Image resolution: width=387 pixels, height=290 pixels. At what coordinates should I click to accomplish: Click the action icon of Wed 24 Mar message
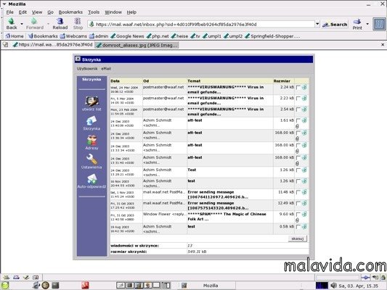pyautogui.click(x=304, y=87)
